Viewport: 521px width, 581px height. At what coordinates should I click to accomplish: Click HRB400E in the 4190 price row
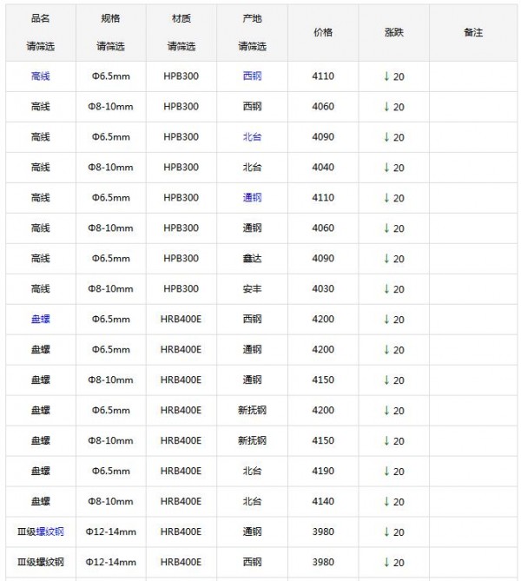[181, 472]
